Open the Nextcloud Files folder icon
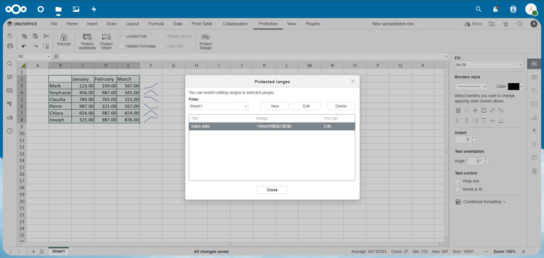This screenshot has width=544, height=258. [58, 10]
